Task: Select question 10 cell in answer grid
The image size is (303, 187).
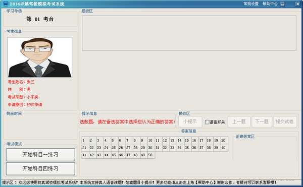Action: pyautogui.click(x=151, y=140)
